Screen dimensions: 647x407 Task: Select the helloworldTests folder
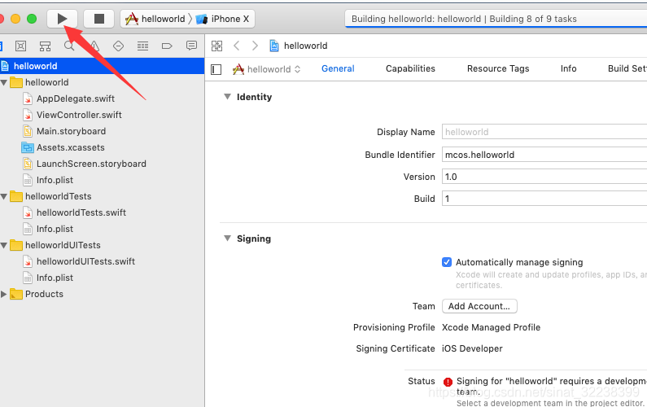point(58,196)
